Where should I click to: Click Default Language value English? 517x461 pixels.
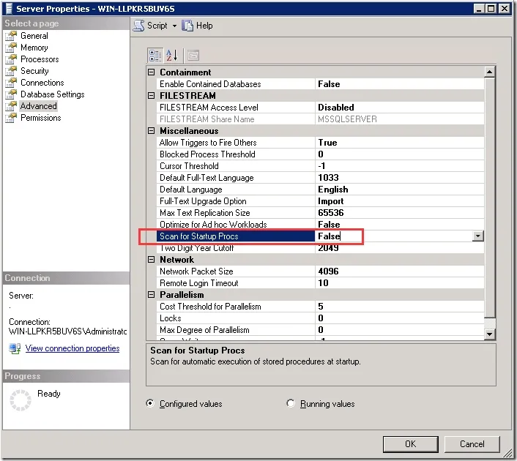coord(332,190)
